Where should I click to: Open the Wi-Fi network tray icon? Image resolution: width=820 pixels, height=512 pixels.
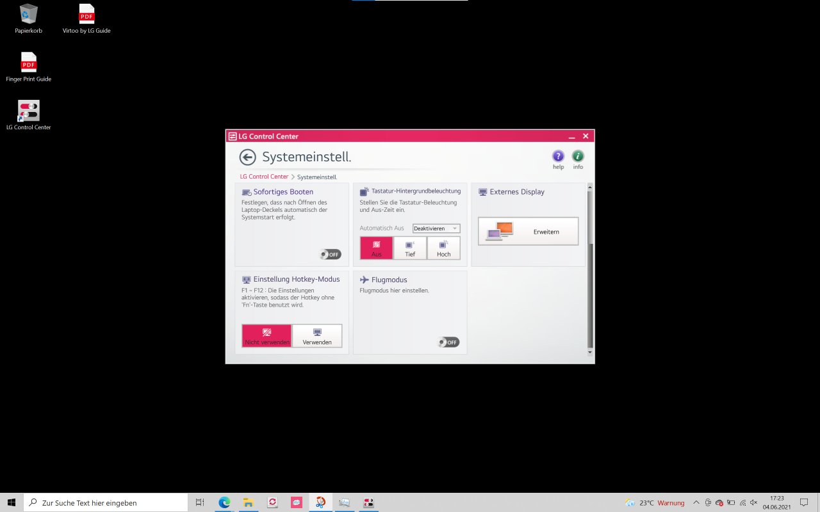[x=742, y=502]
